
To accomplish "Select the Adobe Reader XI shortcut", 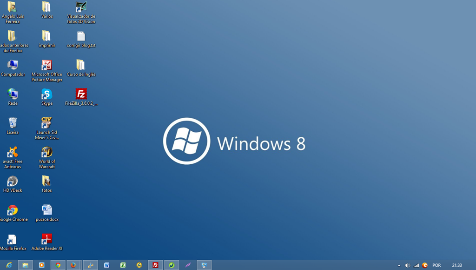I will pos(47,243).
